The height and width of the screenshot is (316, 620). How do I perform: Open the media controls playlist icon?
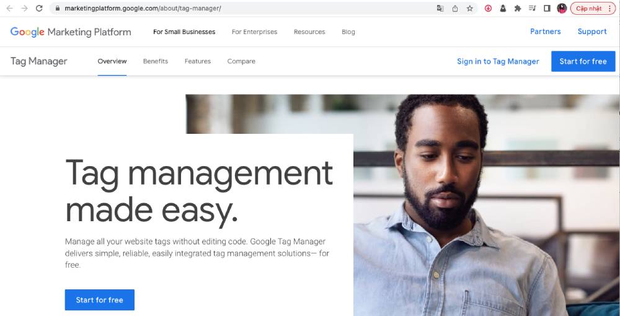(532, 8)
